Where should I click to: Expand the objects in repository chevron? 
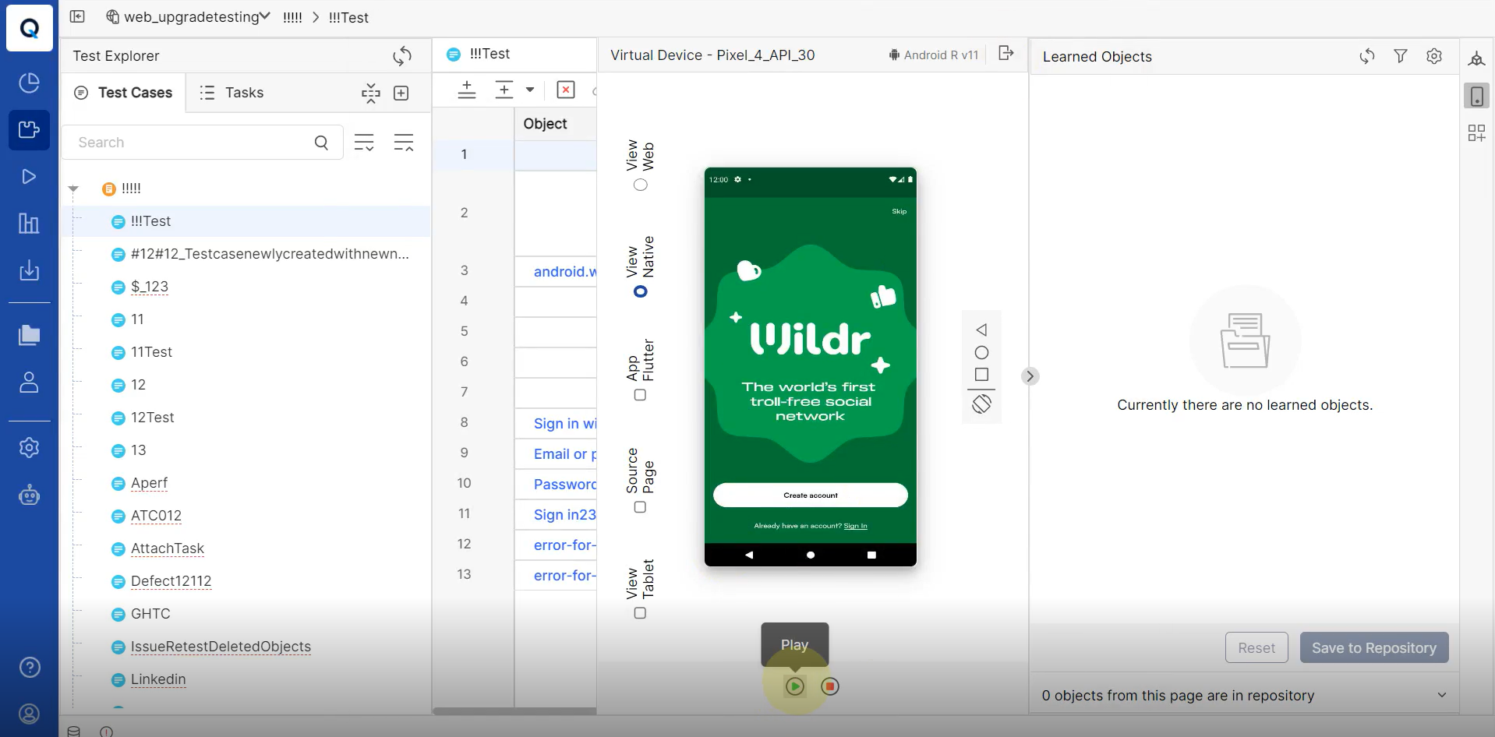pyautogui.click(x=1441, y=695)
